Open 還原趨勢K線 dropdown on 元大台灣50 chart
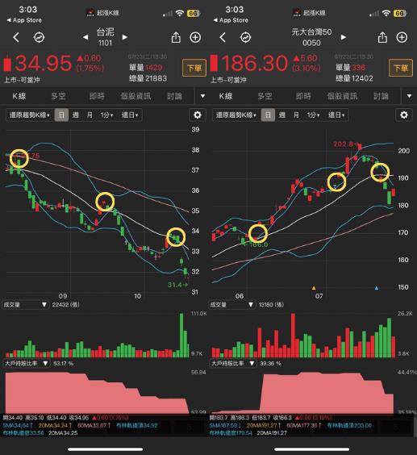The image size is (417, 455). click(236, 115)
